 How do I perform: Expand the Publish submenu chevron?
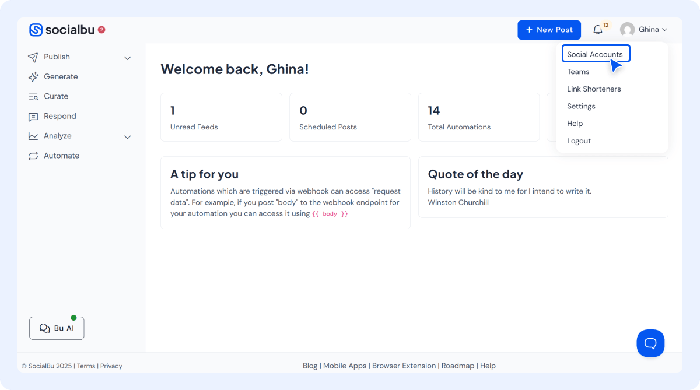pos(128,58)
